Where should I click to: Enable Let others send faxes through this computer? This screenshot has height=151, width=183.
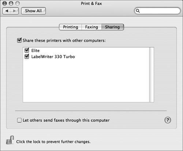click(x=19, y=120)
